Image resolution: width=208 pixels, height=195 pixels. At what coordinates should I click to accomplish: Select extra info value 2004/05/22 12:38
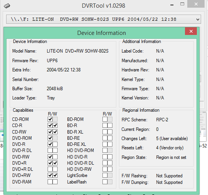point(64,70)
